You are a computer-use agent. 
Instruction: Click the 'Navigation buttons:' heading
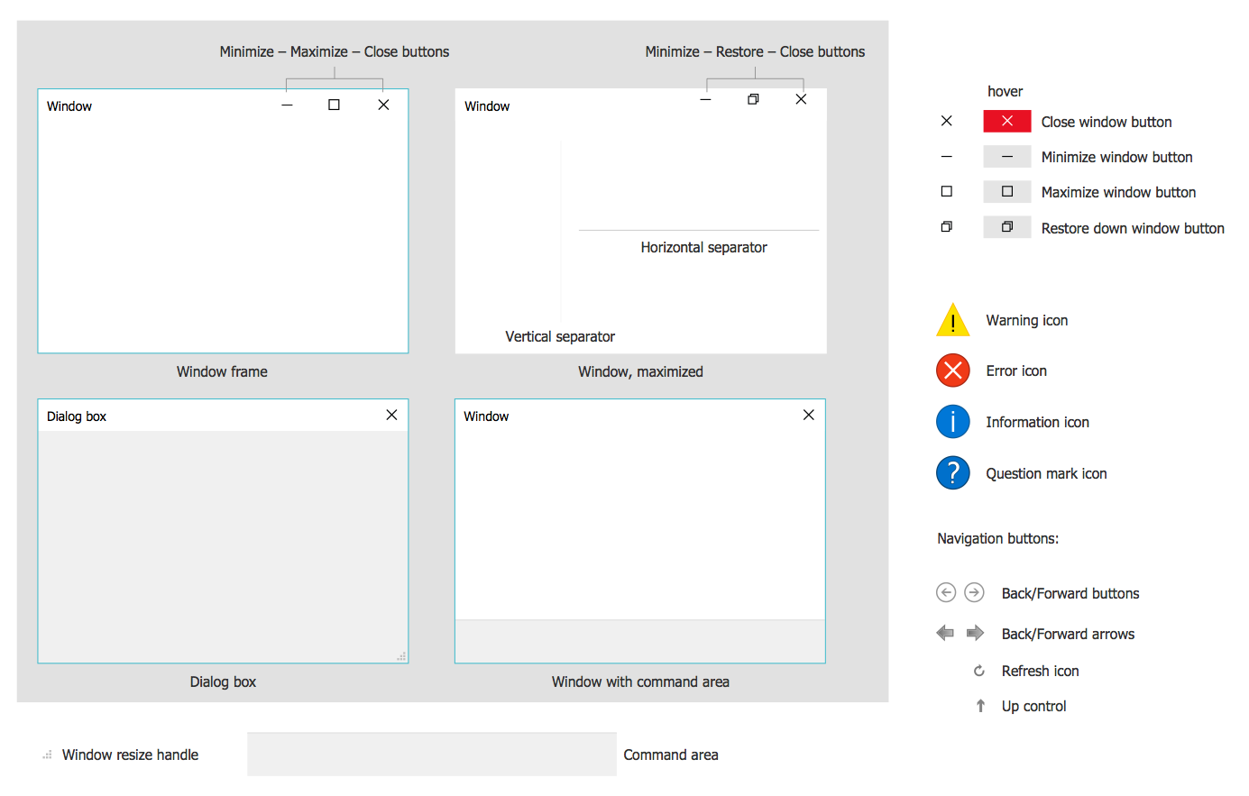pyautogui.click(x=997, y=538)
